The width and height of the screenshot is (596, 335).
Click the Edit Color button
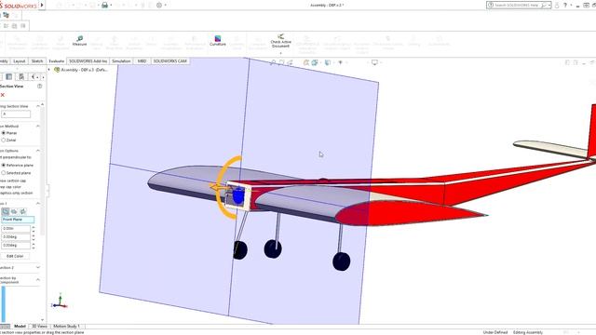pos(15,257)
